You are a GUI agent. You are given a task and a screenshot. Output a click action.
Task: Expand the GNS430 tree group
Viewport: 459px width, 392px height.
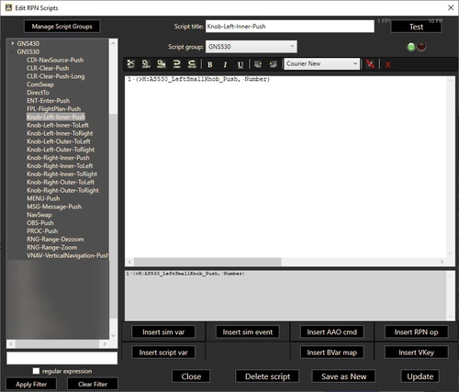[13, 43]
